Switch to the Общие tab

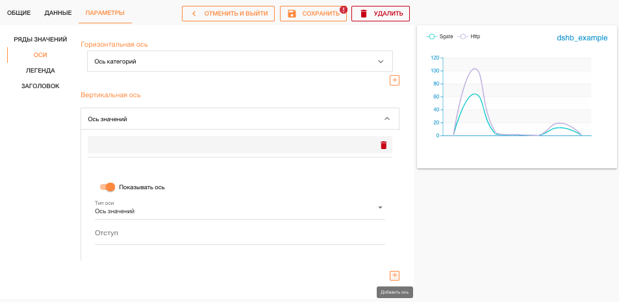click(19, 13)
